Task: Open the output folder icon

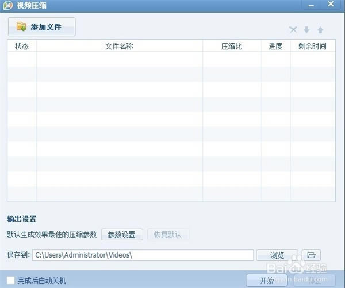Action: [x=311, y=255]
